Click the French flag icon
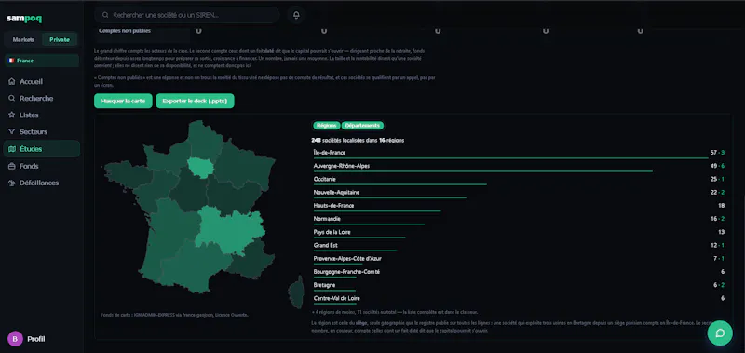The image size is (745, 353). coord(11,61)
